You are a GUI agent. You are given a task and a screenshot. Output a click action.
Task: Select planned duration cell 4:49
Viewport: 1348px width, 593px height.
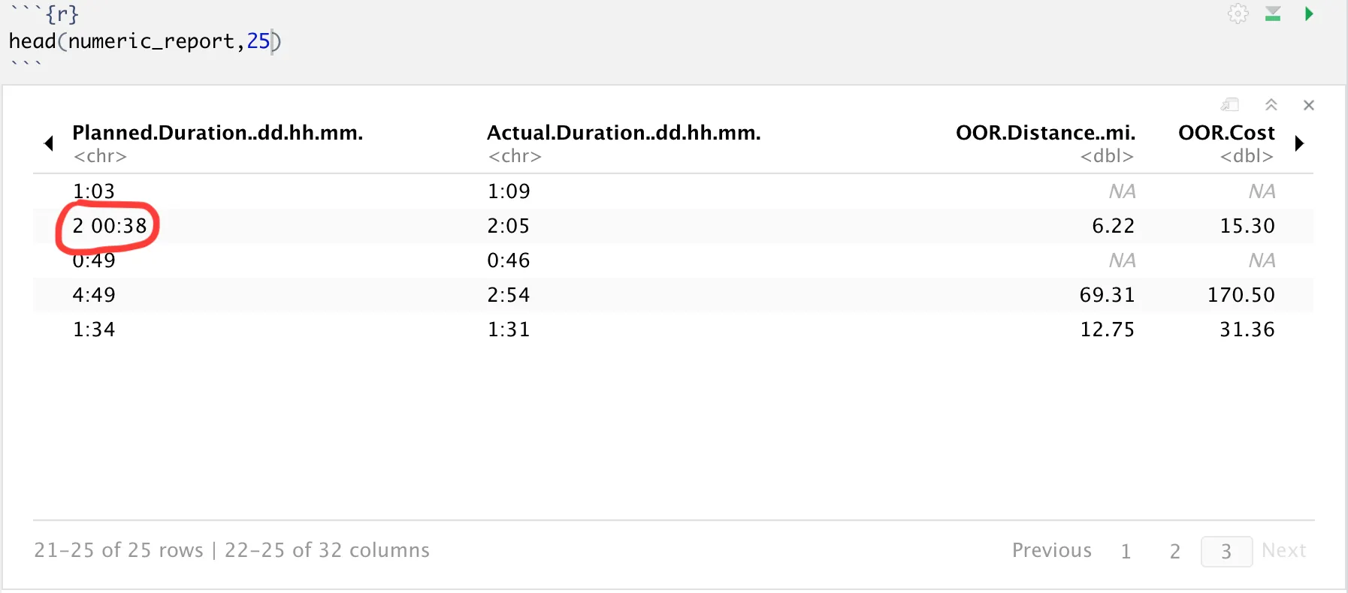[x=94, y=295]
